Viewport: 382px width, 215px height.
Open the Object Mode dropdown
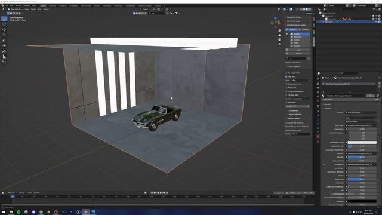[15, 10]
